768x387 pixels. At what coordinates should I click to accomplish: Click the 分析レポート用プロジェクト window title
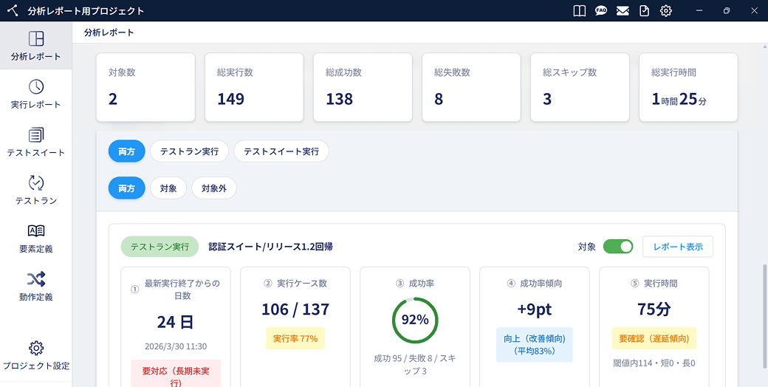86,11
